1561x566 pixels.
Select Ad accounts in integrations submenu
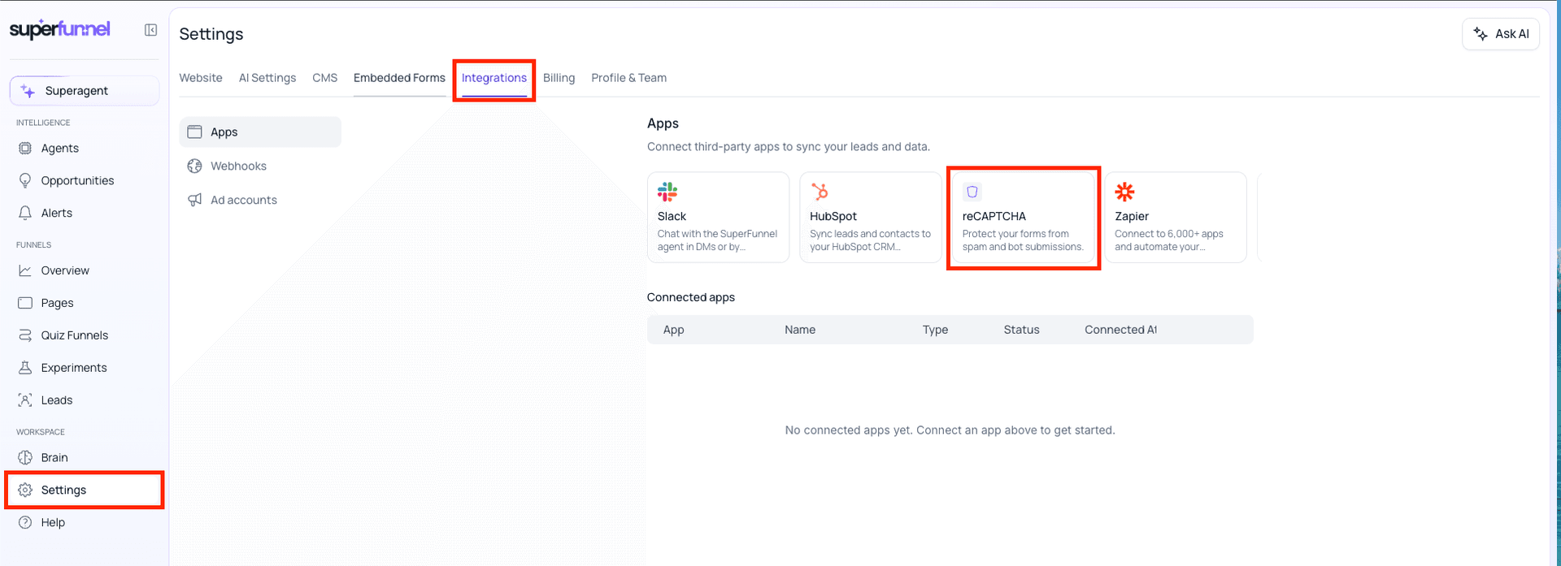(260, 200)
